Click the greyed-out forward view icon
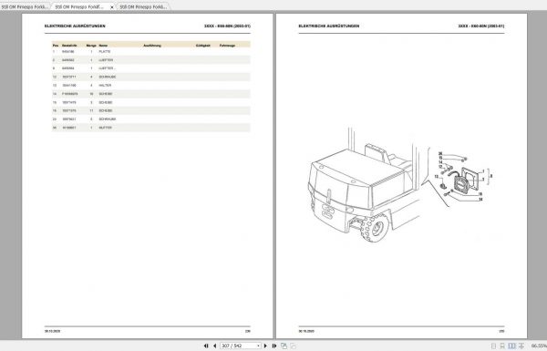 (293, 346)
